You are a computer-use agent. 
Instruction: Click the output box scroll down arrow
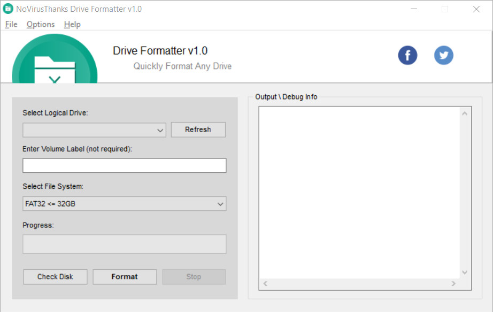pyautogui.click(x=465, y=272)
